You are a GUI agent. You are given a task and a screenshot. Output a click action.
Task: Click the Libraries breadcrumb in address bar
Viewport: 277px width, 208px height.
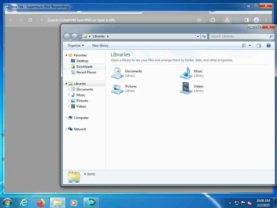click(98, 36)
